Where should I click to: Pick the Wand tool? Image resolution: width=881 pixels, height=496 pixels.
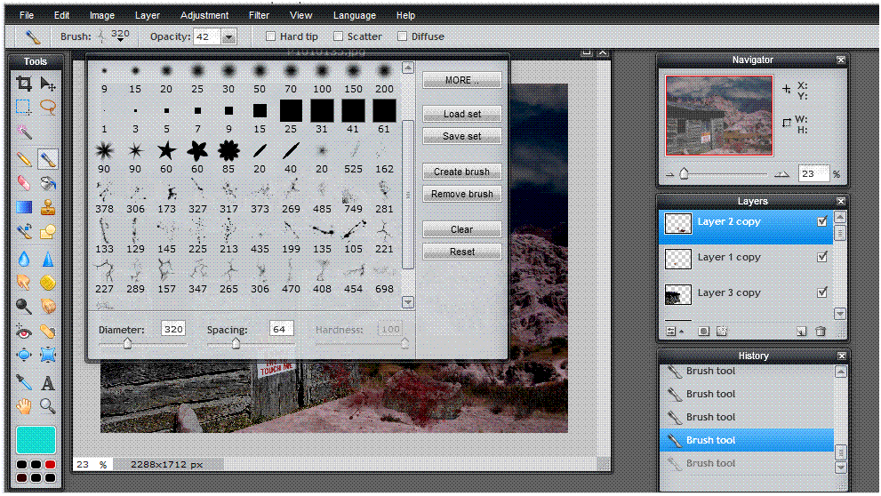coord(24,132)
